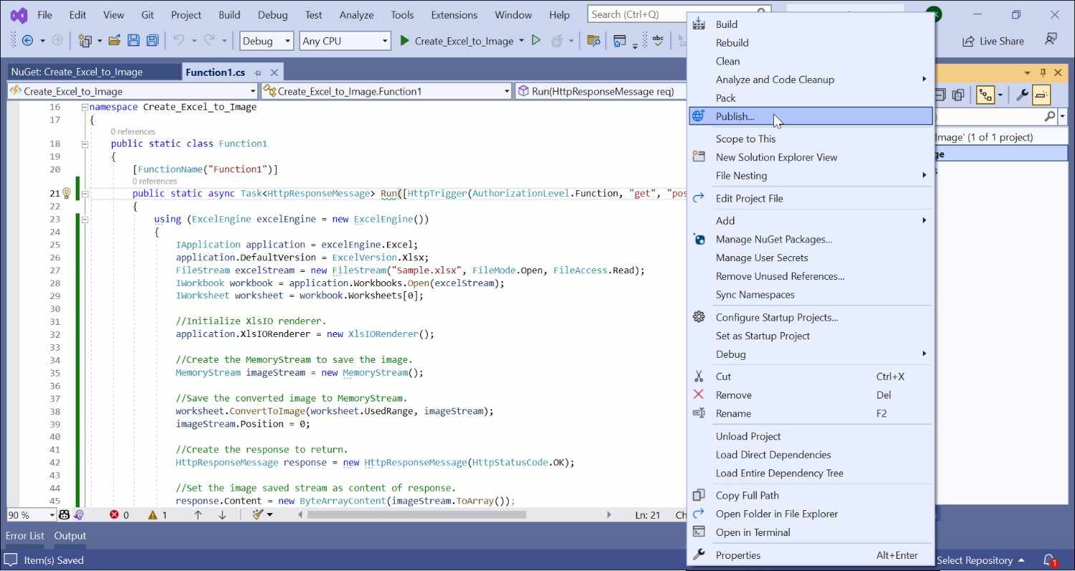Open Run(HttpResponseMessage req) member dropdown
The width and height of the screenshot is (1075, 571).
click(601, 91)
